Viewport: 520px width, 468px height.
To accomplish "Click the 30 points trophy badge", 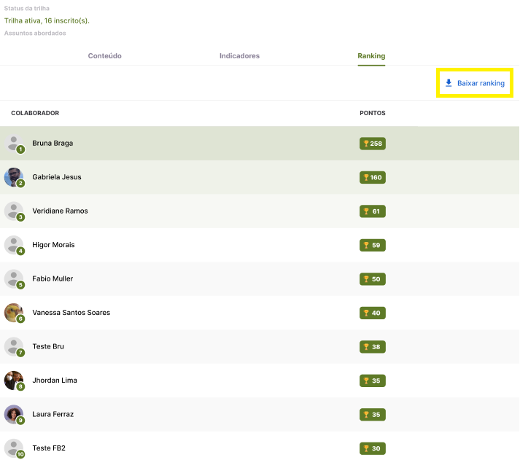I will 373,448.
